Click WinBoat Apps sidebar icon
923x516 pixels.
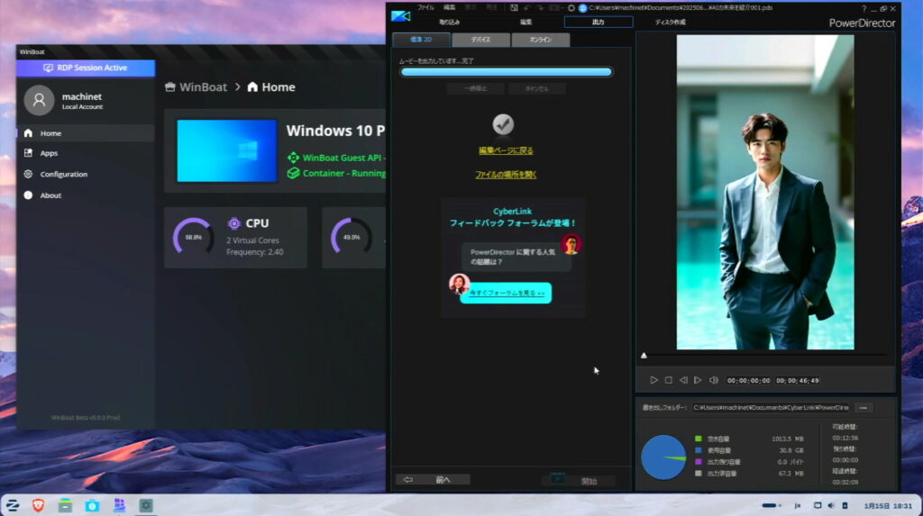tap(28, 153)
